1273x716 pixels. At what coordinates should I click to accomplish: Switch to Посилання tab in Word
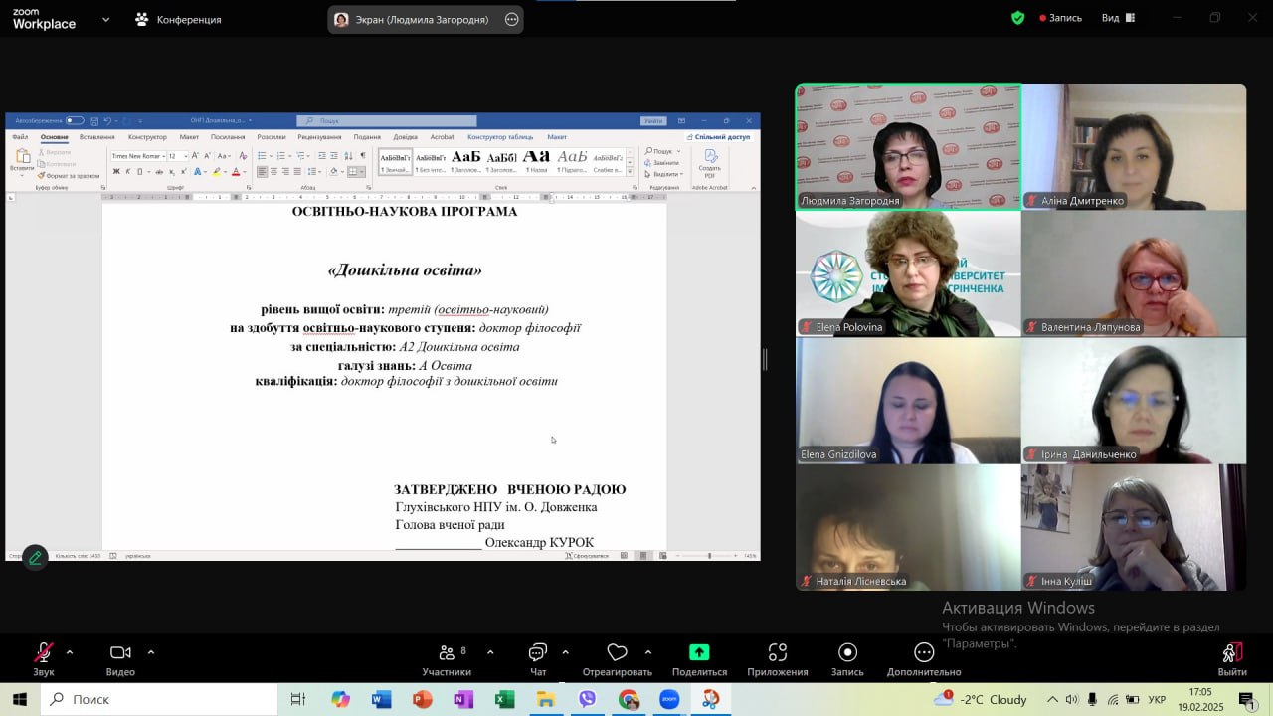coord(228,137)
